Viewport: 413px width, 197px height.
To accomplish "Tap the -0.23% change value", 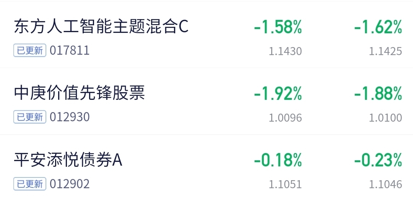I will (378, 160).
